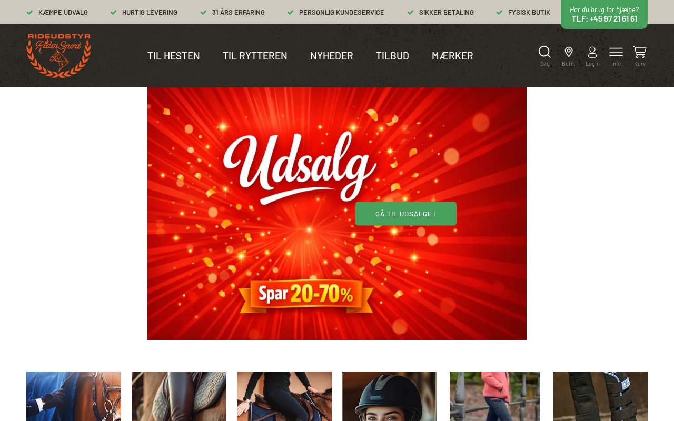Click the Rideudstyr RiderSport logo
This screenshot has height=421, width=674.
tap(58, 56)
